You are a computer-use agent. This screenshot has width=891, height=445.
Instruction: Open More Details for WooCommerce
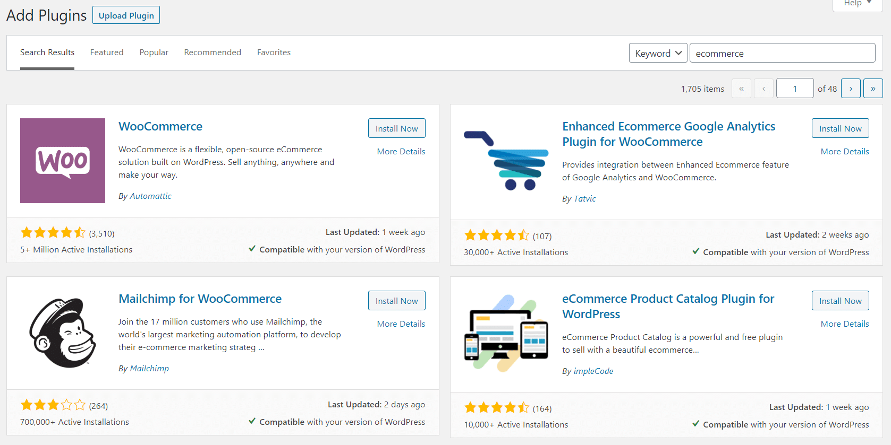coord(401,152)
